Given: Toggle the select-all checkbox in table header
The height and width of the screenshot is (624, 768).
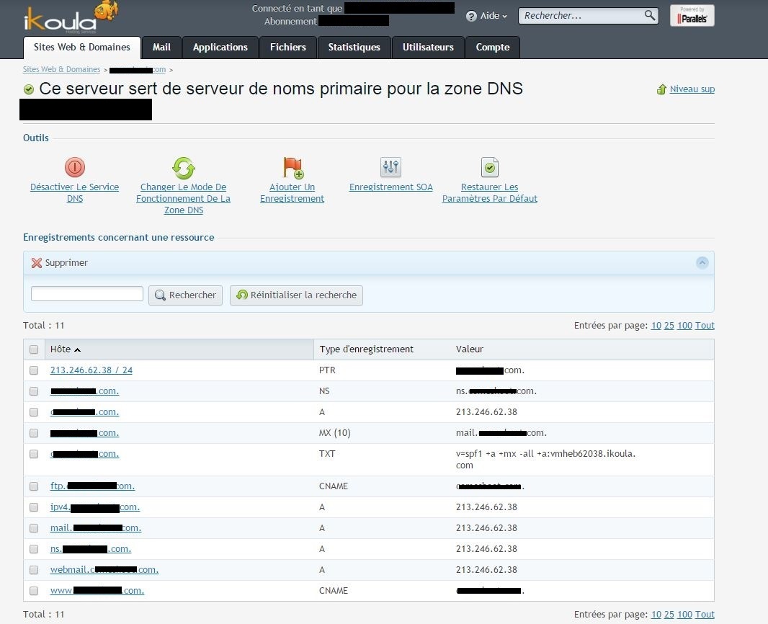Looking at the screenshot, I should 34,349.
